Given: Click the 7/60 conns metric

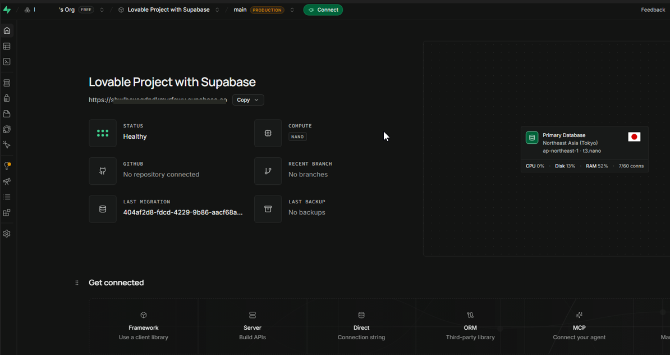Looking at the screenshot, I should coord(631,166).
